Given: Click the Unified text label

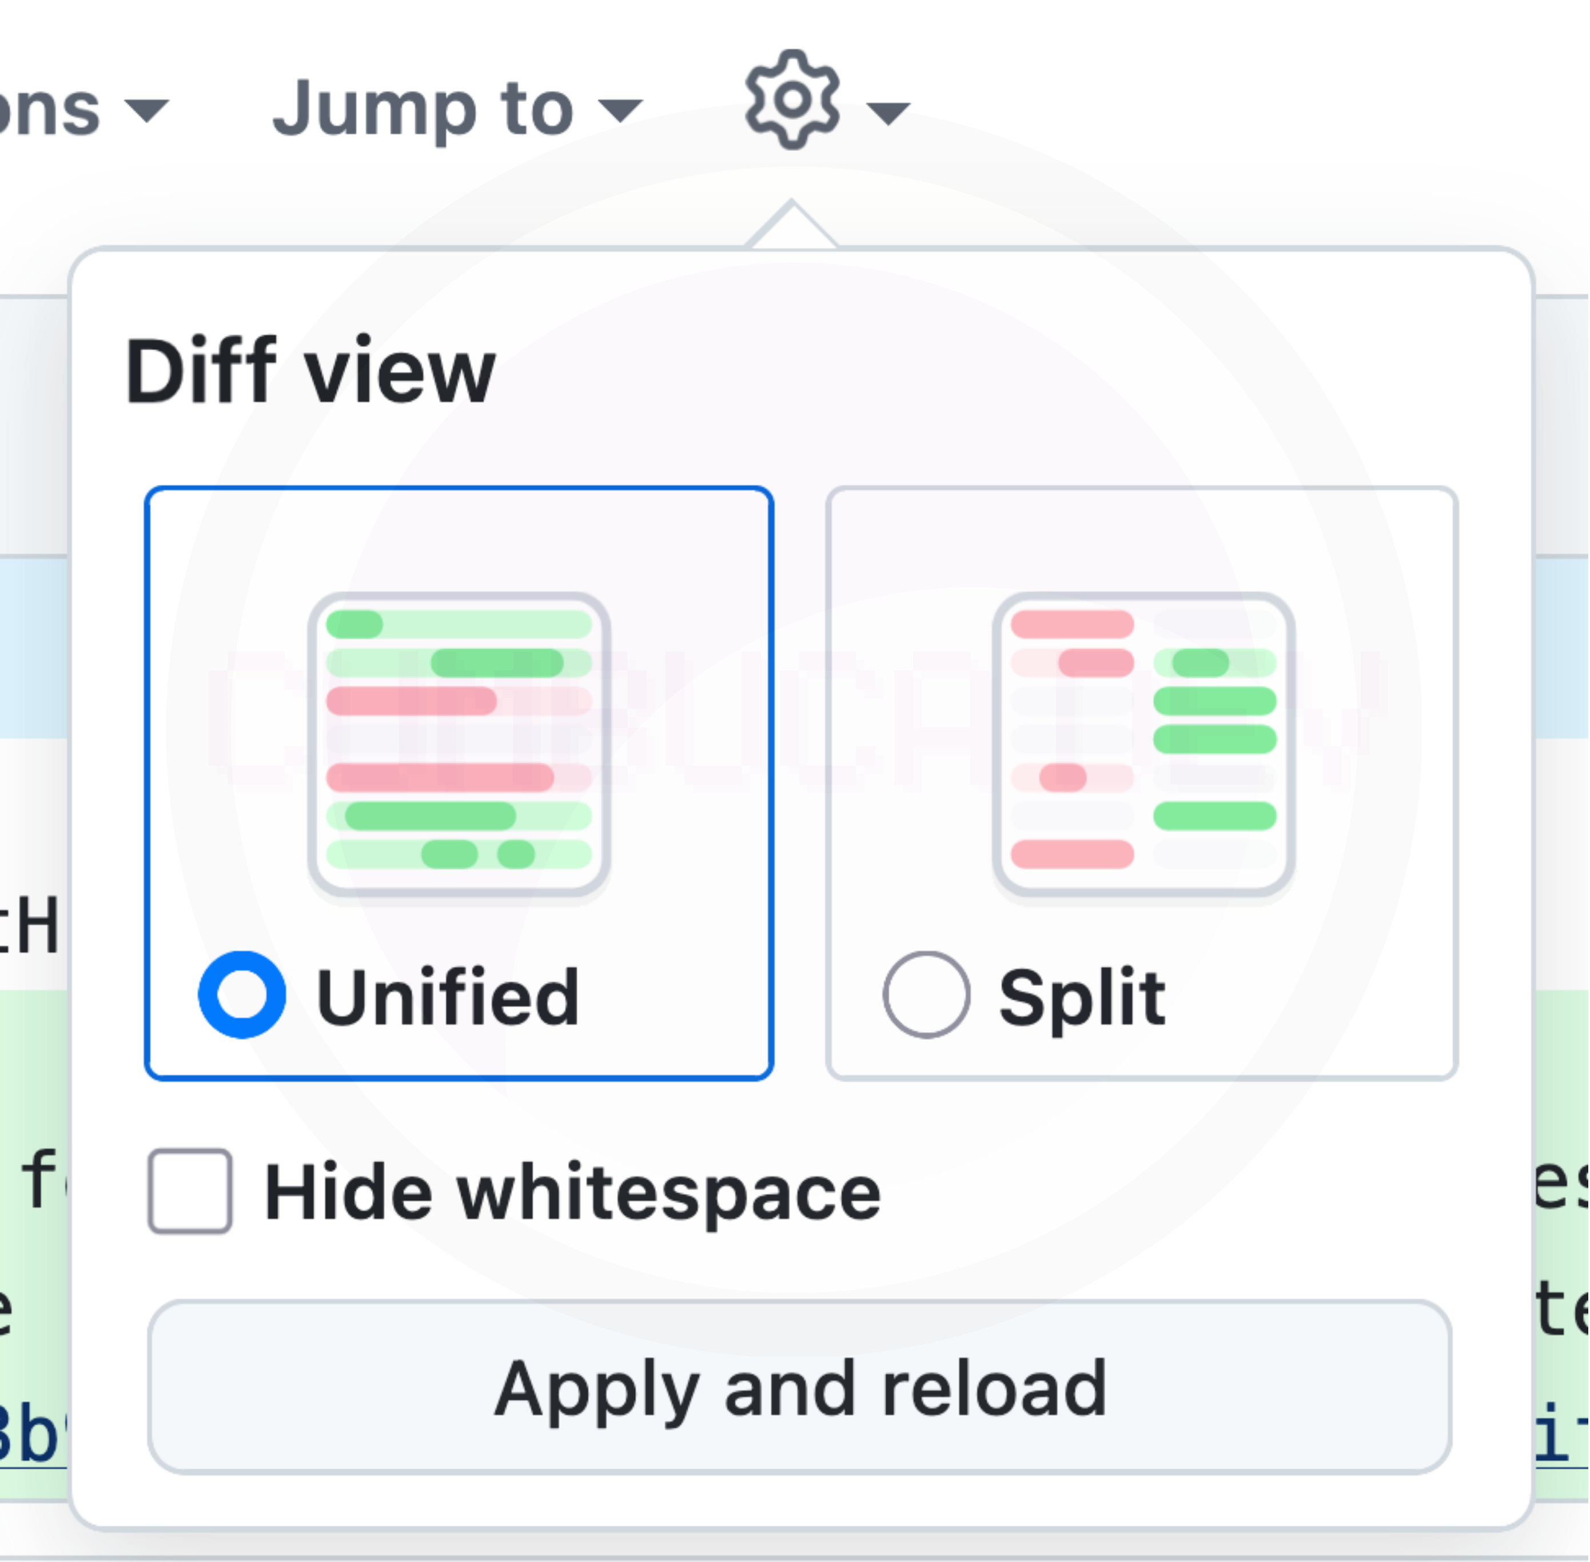Looking at the screenshot, I should pyautogui.click(x=448, y=997).
